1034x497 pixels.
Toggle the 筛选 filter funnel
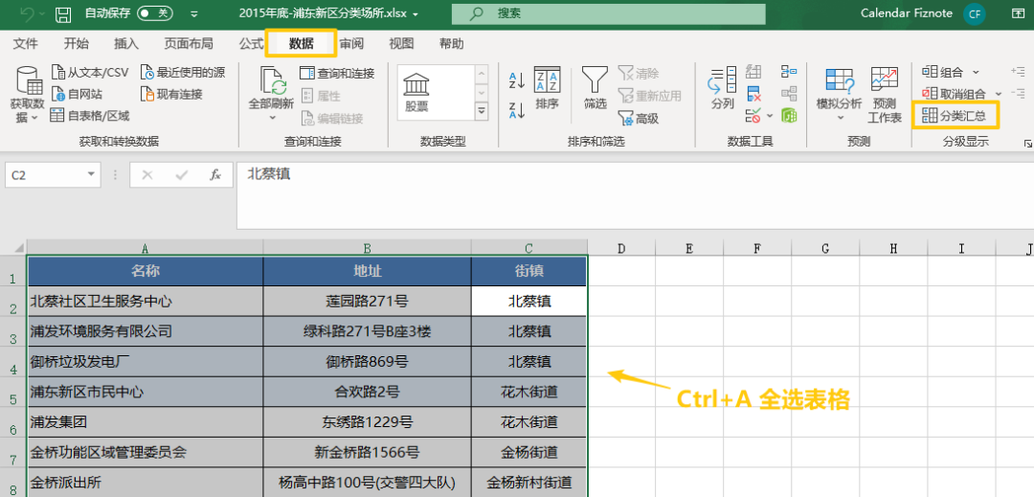point(595,88)
